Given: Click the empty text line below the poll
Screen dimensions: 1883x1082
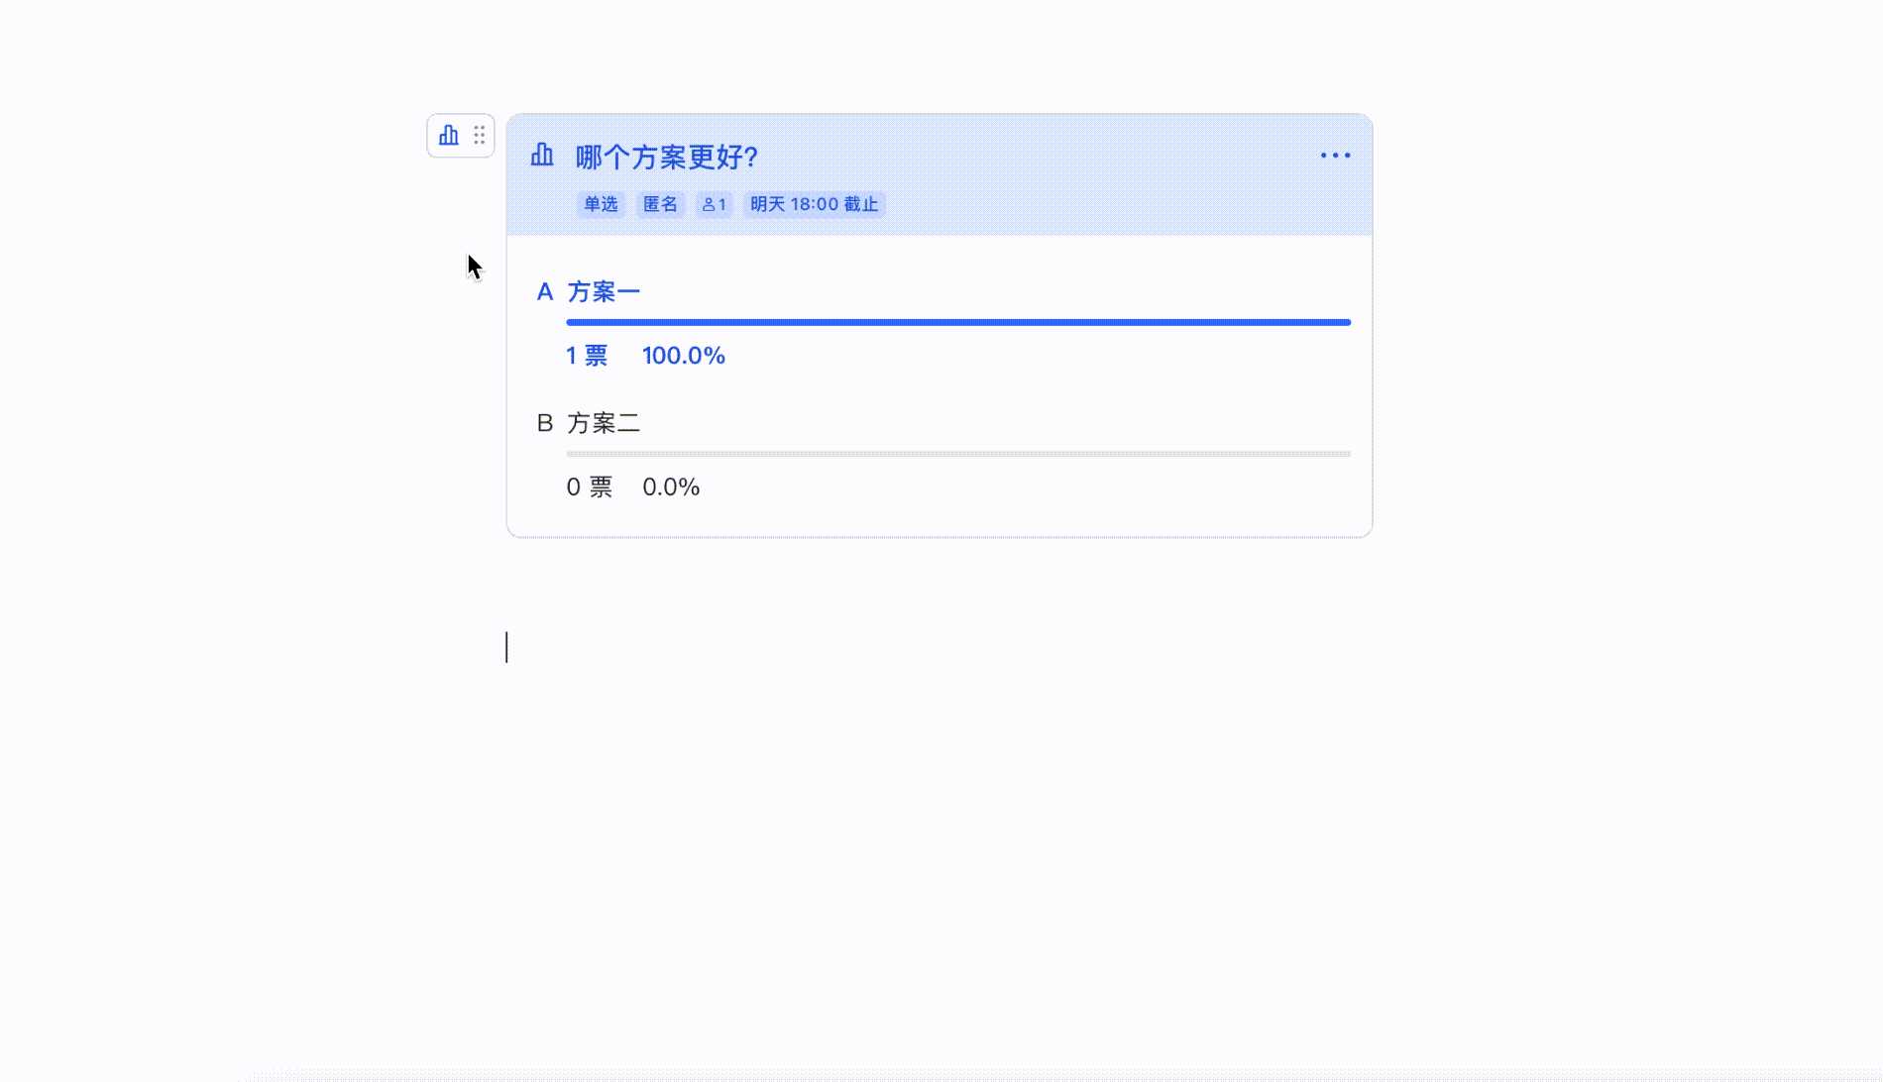Looking at the screenshot, I should click(x=939, y=647).
